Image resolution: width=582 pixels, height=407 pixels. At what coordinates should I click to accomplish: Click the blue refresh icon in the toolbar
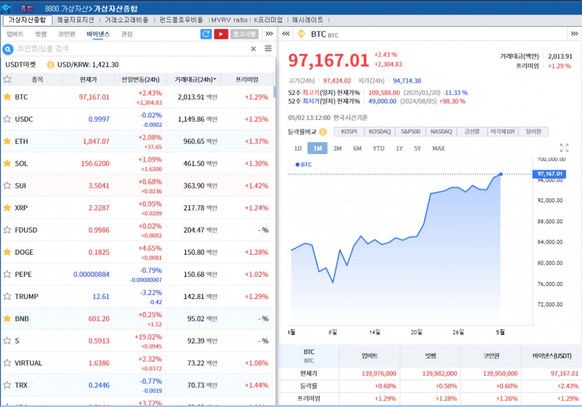pyautogui.click(x=206, y=34)
